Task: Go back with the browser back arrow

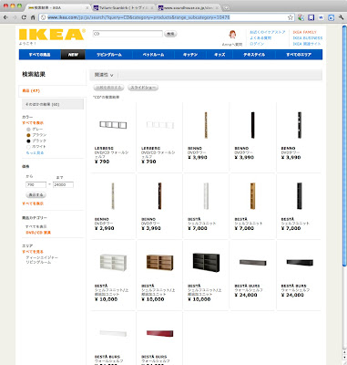Action: (x=5, y=17)
